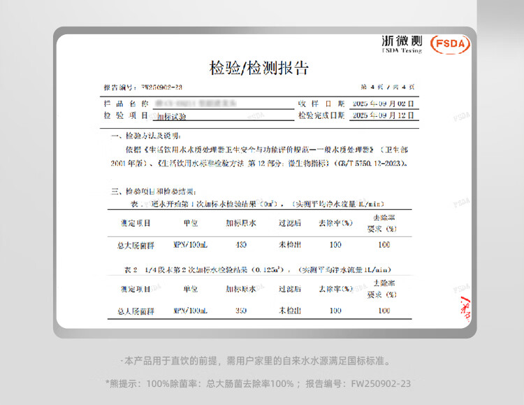This screenshot has width=524, height=405.
Task: Click the report title 检验/检测报告
Action: 259,68
